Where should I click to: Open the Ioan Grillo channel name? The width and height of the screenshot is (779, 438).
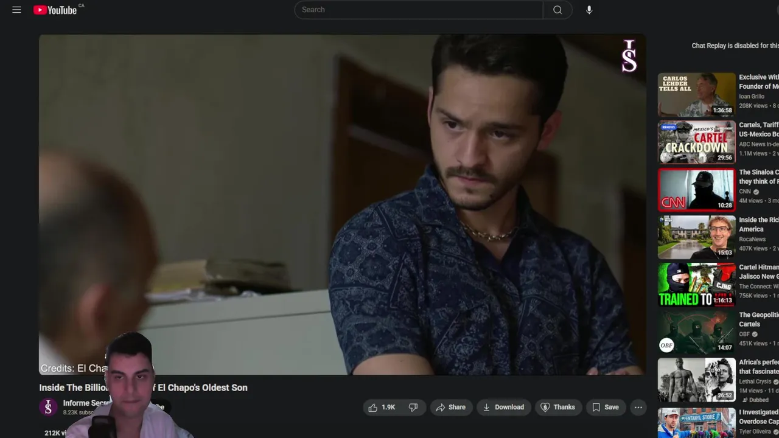[752, 97]
